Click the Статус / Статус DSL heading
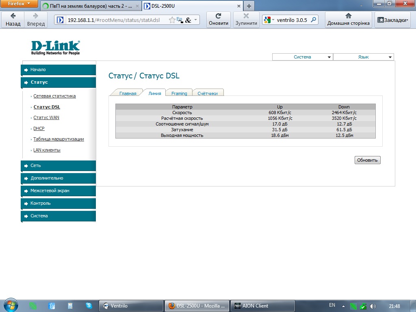The height and width of the screenshot is (312, 416). pos(144,76)
